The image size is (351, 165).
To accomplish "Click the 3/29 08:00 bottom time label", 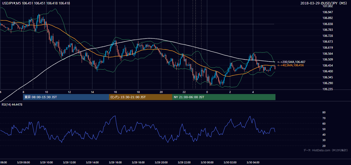I will (x=23, y=162).
